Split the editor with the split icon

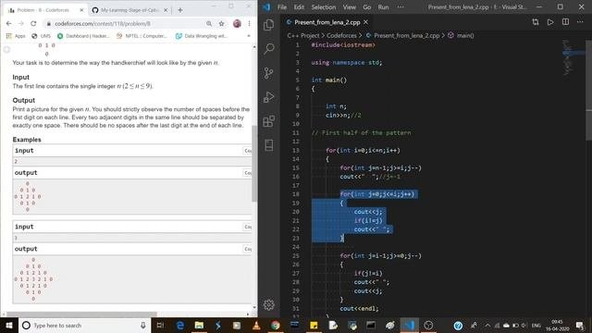click(565, 22)
